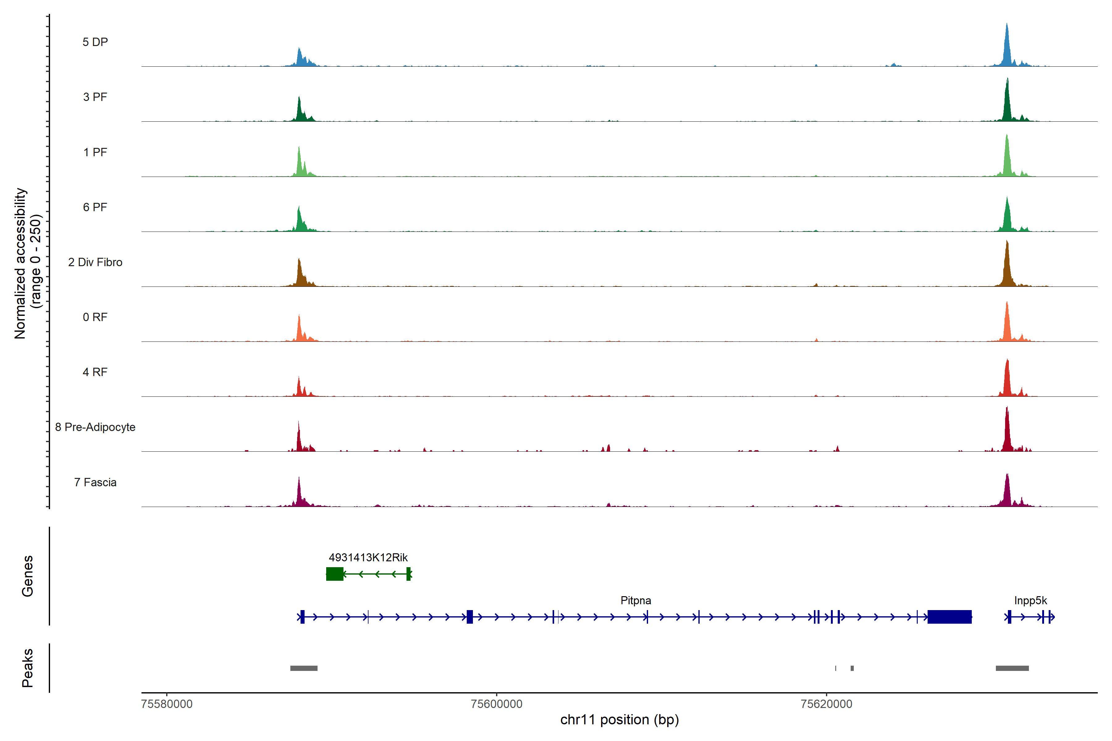Click the orange 0 RF right peak
The image size is (1112, 741).
pyautogui.click(x=1007, y=326)
